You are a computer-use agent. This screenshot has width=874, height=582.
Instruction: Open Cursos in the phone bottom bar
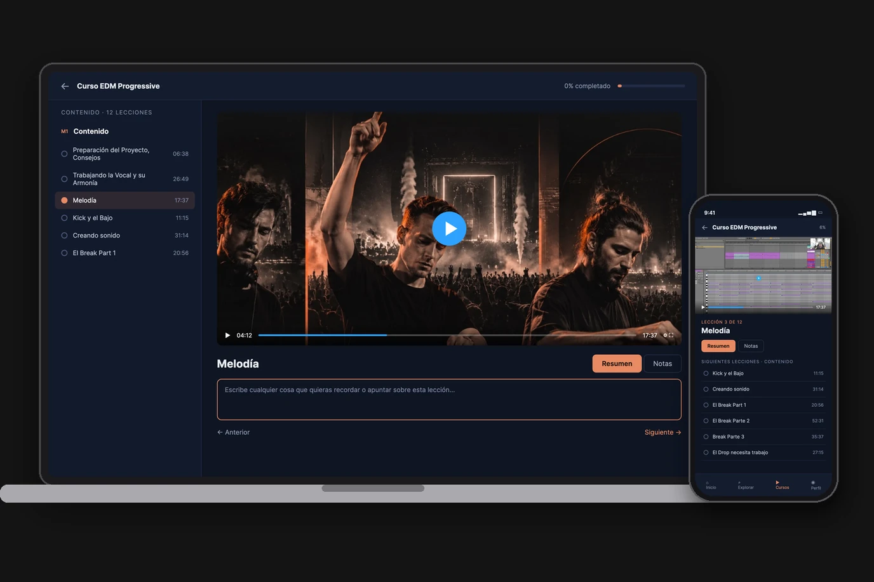(x=782, y=486)
